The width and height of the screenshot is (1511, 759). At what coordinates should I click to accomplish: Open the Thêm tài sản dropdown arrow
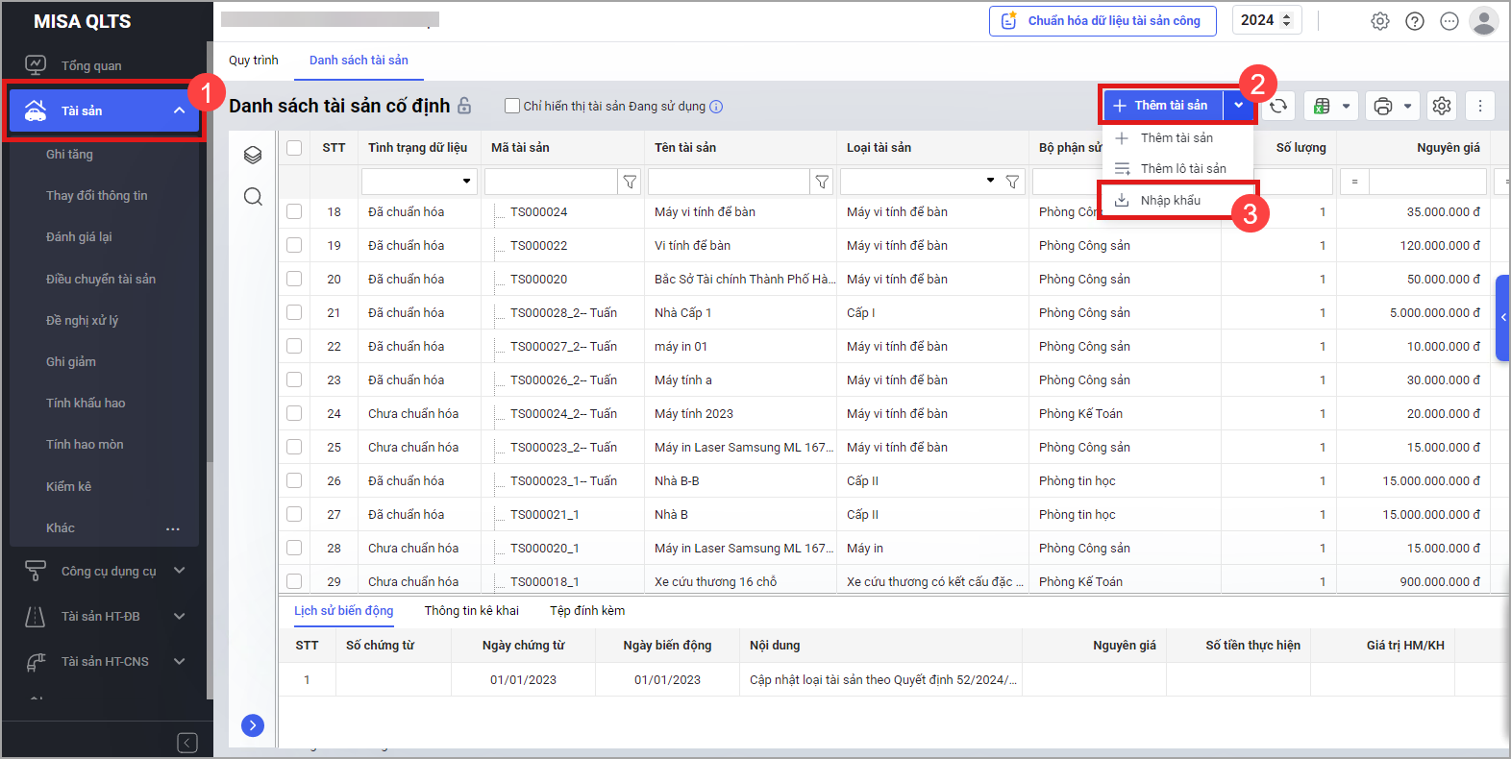[x=1239, y=106]
